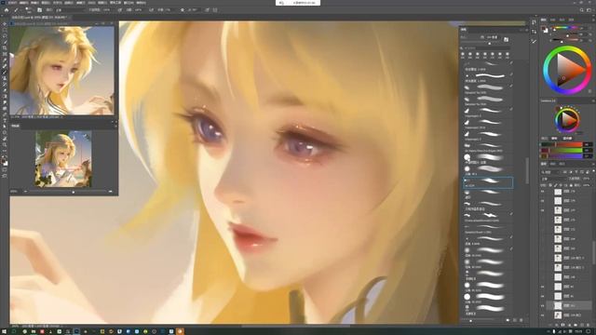Pick first recent brush in Brushes panel

click(x=463, y=56)
